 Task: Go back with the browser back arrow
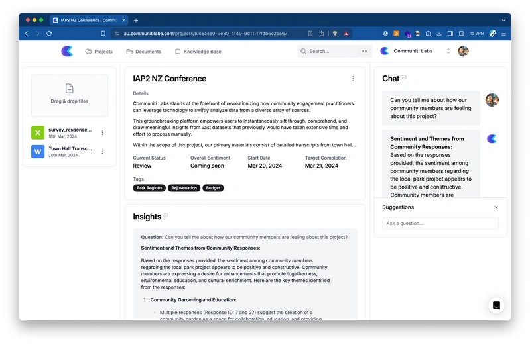pyautogui.click(x=27, y=33)
